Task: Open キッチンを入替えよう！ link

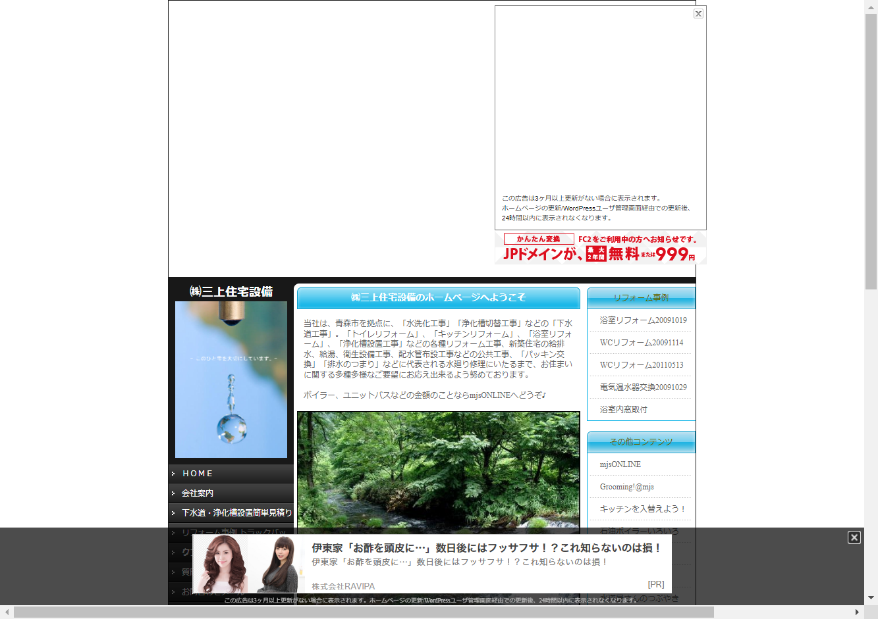Action: tap(642, 509)
